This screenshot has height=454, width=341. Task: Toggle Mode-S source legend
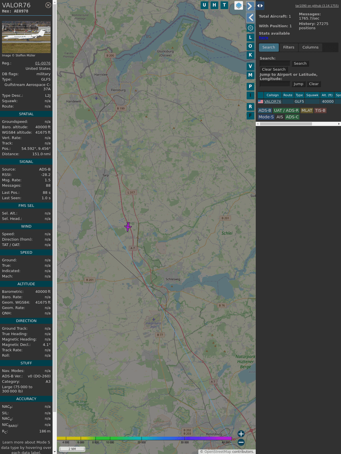coord(266,117)
